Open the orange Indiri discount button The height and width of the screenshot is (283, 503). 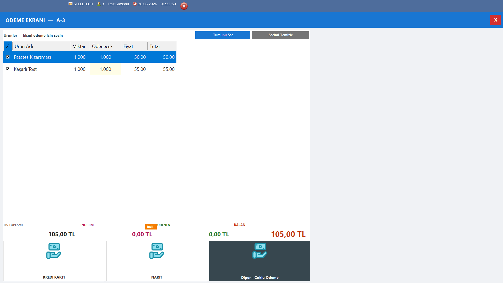pos(151,227)
